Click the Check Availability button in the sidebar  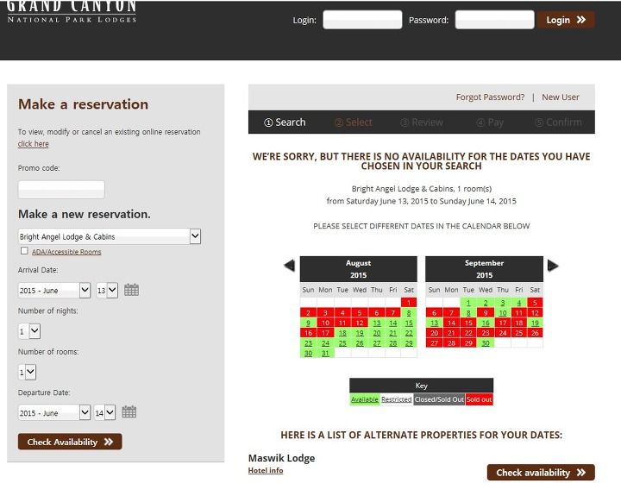(x=70, y=442)
